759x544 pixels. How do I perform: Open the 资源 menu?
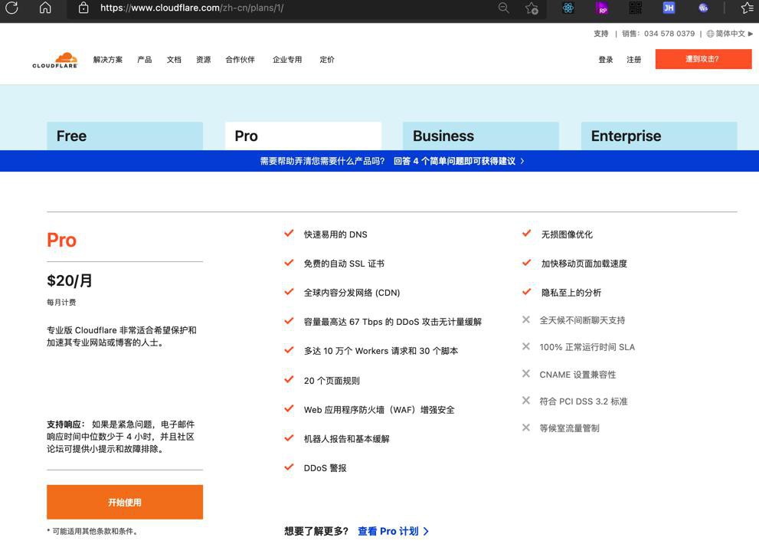pos(203,60)
